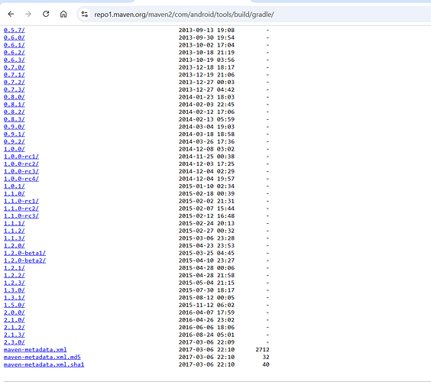
Task: Open the 2.3.0/ version folder
Action: pos(15,342)
